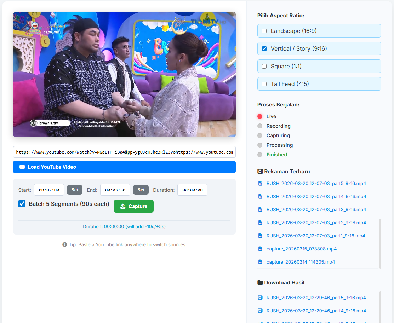This screenshot has width=394, height=323.
Task: Toggle Batch 5 Segments checkbox
Action: (22, 204)
